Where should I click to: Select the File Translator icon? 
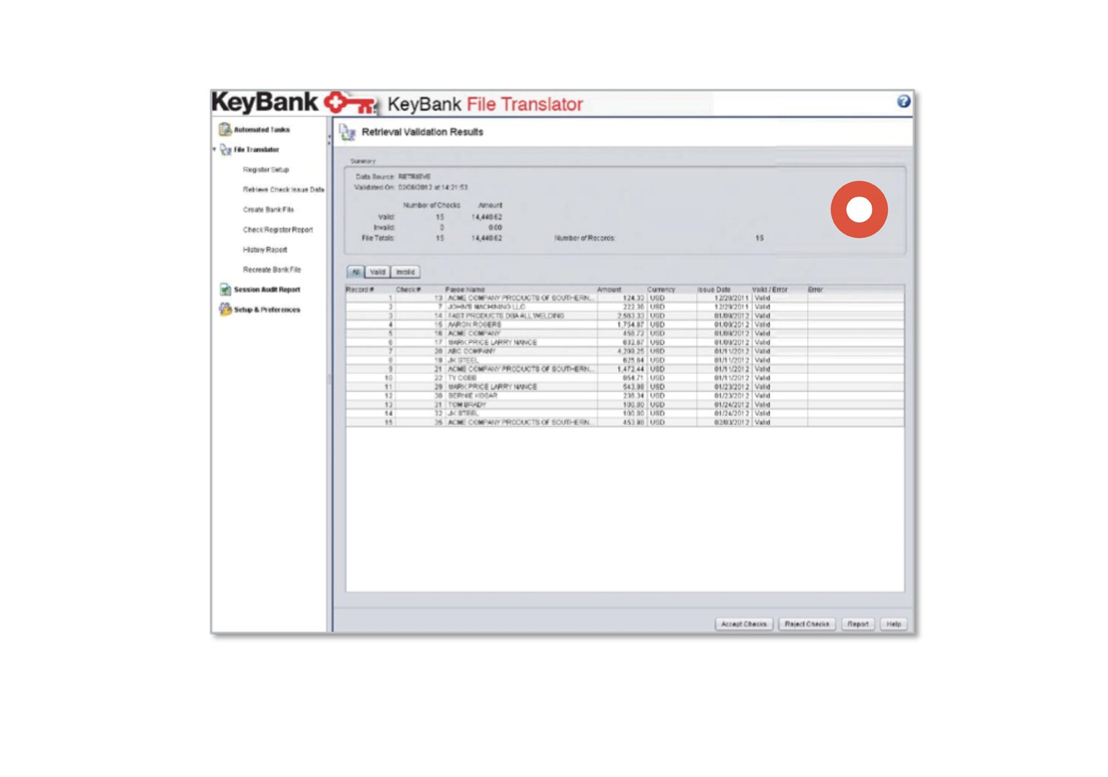[227, 149]
